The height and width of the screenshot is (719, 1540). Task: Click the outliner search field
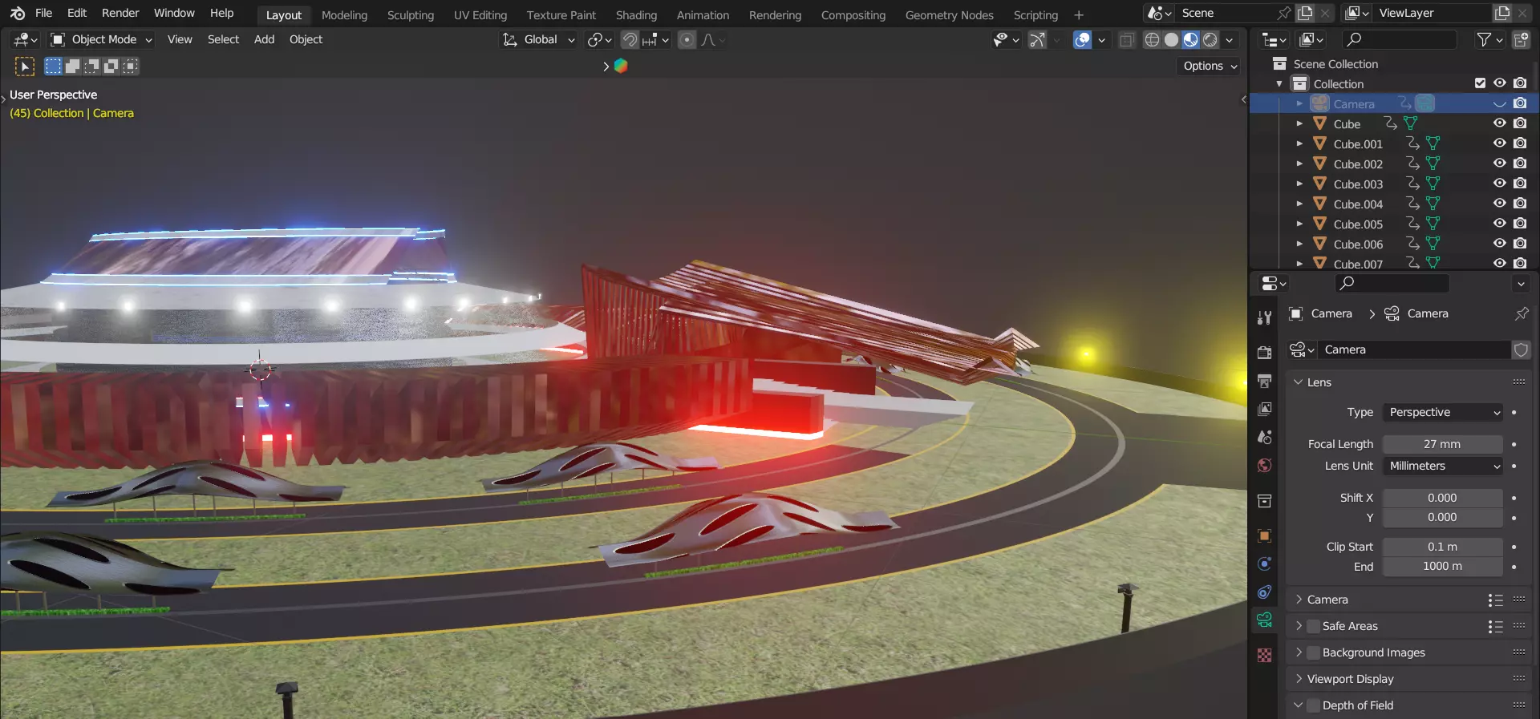coord(1400,39)
